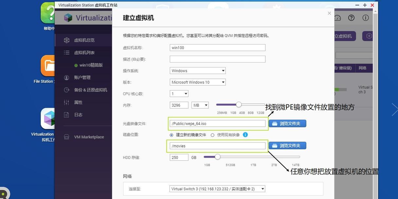This screenshot has width=398, height=199.
Task: Click the 内存 value field 3296
Action: click(x=179, y=105)
